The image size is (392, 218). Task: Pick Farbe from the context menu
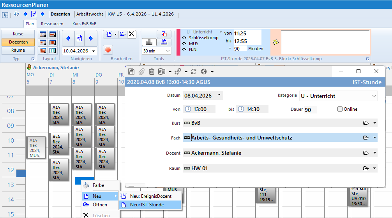98,185
